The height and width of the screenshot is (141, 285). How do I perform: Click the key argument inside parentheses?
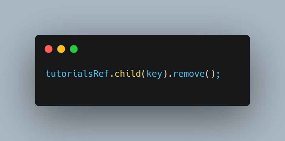click(x=154, y=74)
